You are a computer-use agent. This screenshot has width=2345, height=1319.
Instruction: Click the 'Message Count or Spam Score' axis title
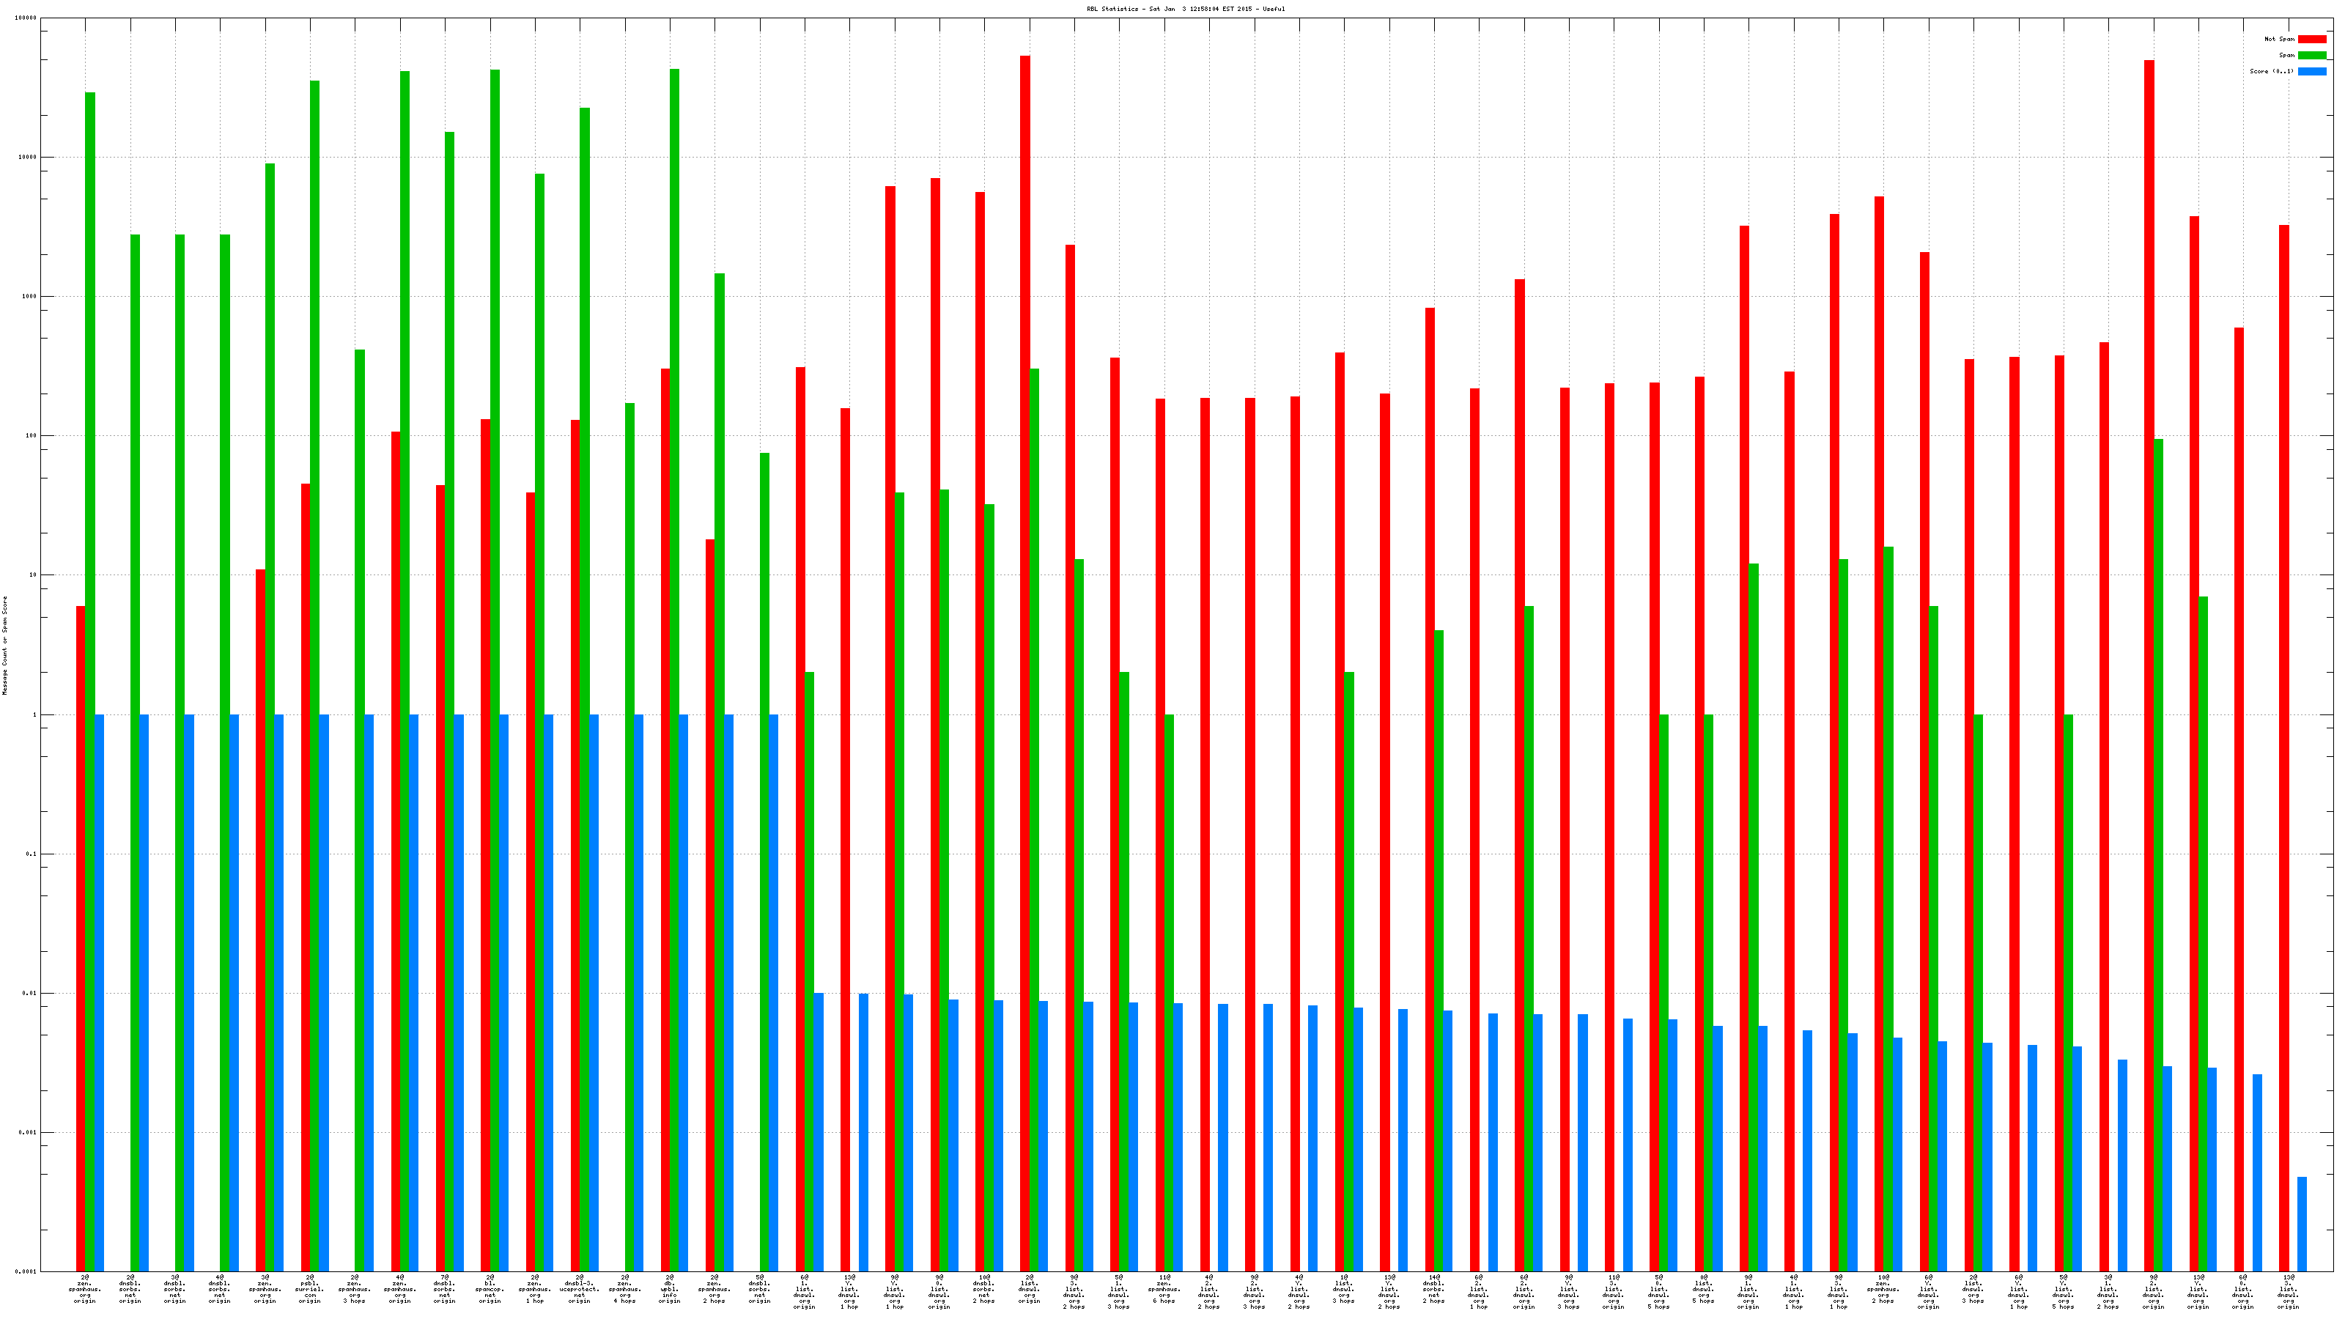[x=4, y=646]
